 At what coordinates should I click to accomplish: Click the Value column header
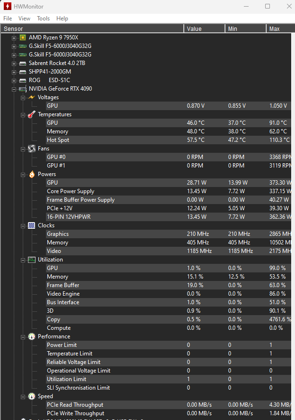[x=205, y=28]
